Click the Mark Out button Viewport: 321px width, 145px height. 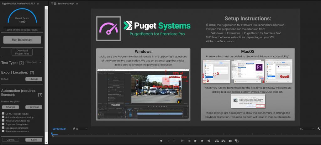click(x=174, y=141)
